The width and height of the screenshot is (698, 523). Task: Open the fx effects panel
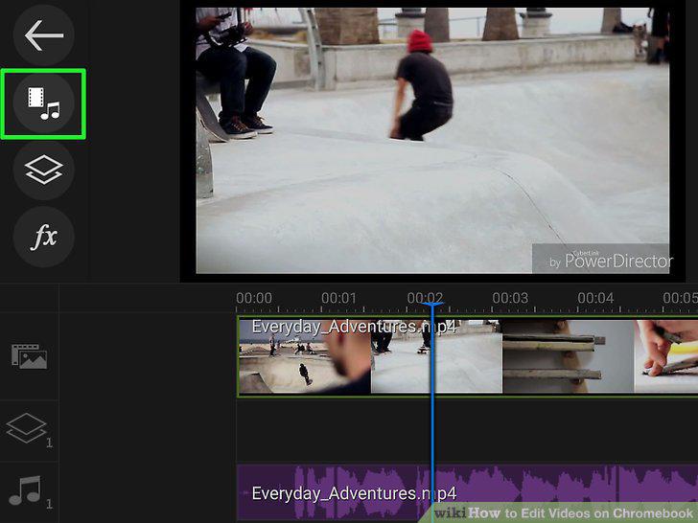[x=44, y=237]
